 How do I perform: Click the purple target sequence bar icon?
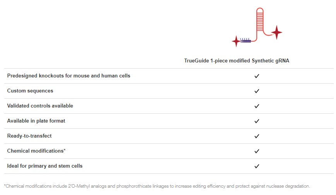(x=245, y=40)
